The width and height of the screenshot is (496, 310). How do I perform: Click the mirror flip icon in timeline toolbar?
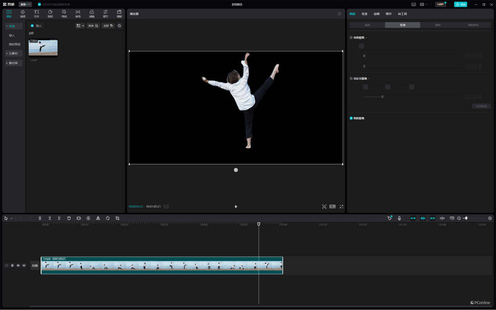pos(98,218)
